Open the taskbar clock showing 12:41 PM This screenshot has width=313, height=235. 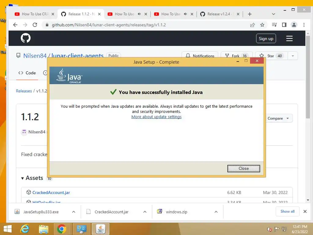pos(300,229)
